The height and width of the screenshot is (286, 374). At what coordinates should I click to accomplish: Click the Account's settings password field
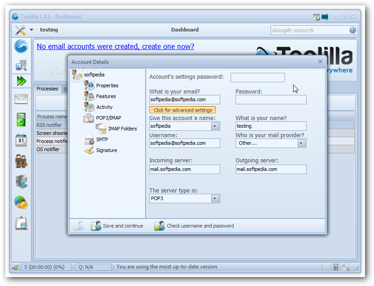point(258,77)
